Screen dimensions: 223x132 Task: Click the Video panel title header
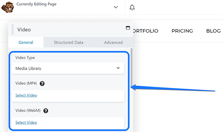24,30
